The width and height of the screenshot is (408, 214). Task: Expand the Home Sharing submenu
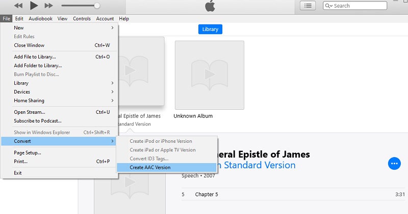click(x=59, y=101)
